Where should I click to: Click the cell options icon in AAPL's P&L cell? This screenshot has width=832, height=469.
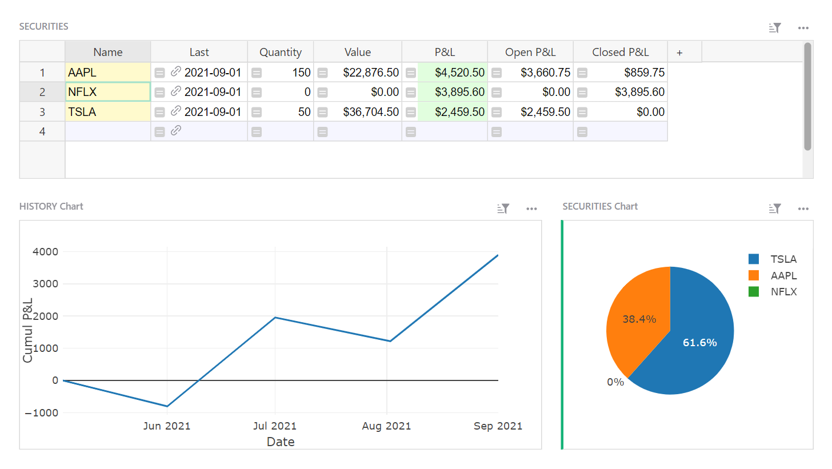pos(411,72)
